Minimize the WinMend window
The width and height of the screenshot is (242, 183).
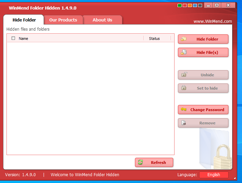coord(208,5)
